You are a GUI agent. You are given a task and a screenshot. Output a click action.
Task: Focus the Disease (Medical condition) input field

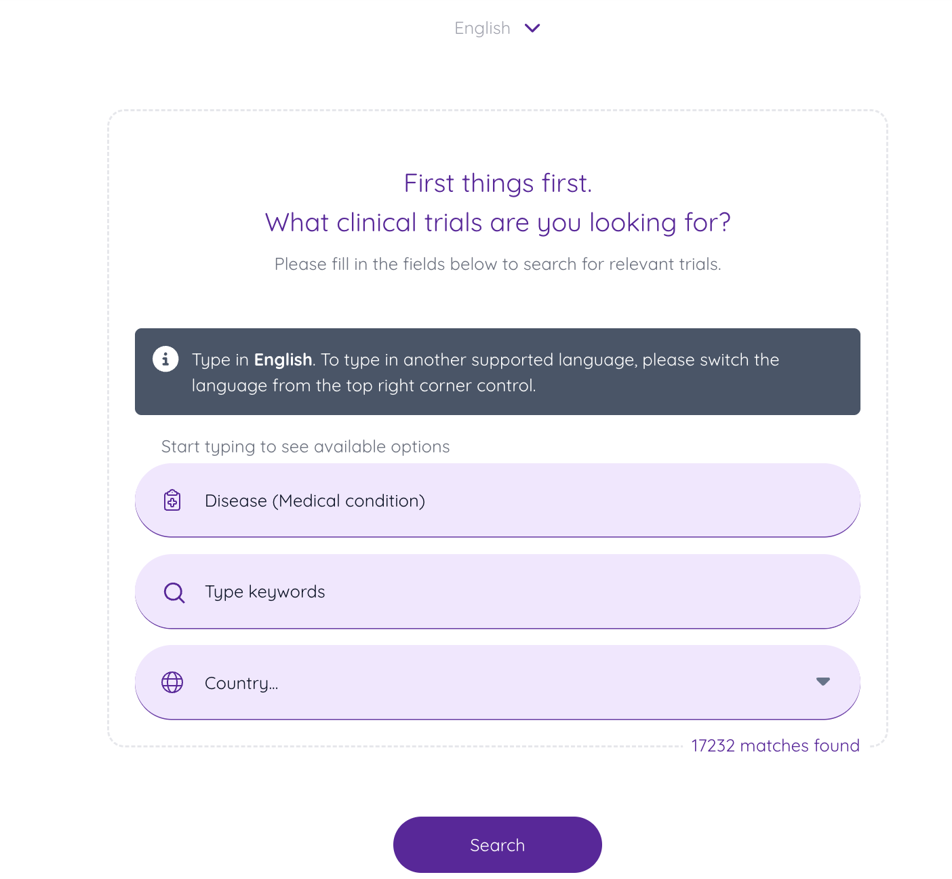[x=475, y=501]
